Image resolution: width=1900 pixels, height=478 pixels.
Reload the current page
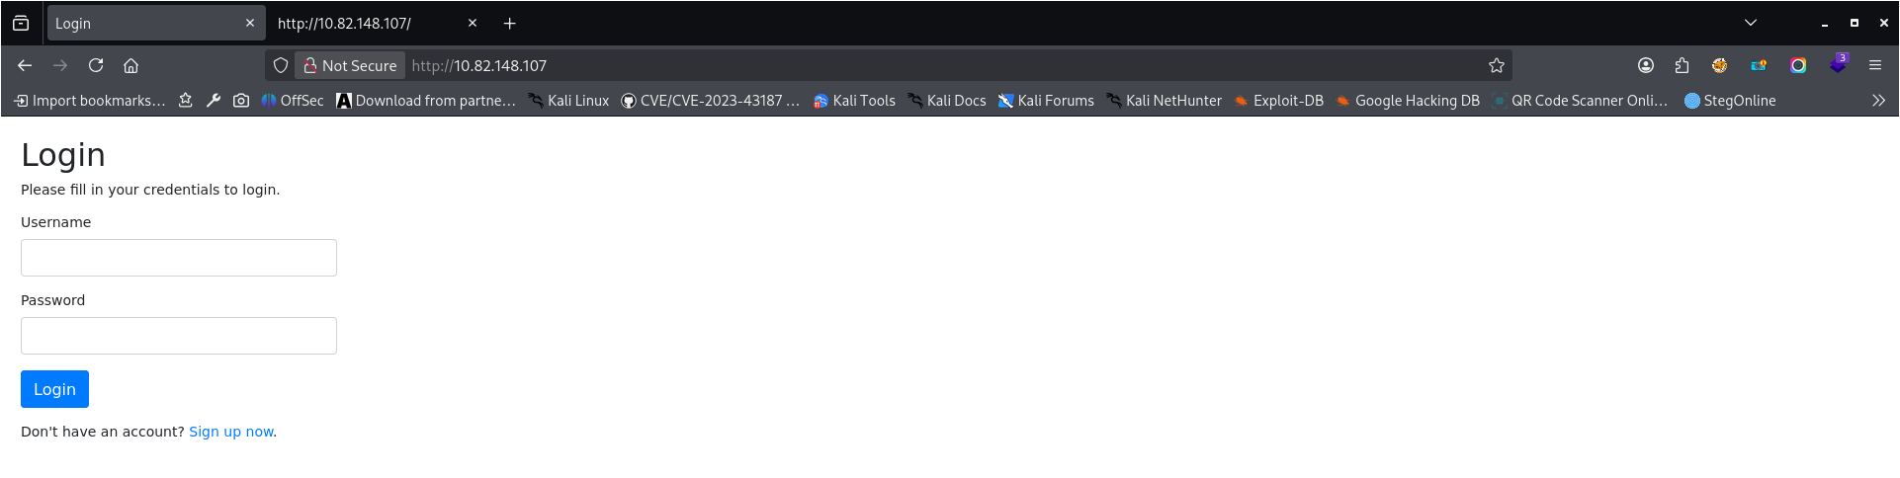point(96,65)
